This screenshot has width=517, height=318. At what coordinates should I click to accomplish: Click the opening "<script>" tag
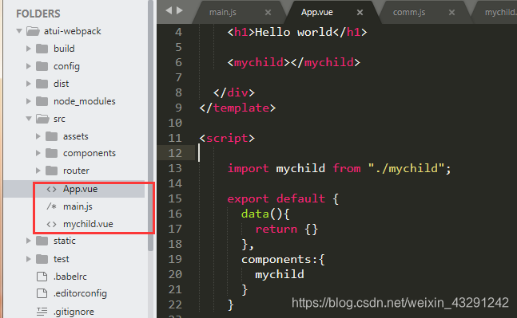point(227,138)
